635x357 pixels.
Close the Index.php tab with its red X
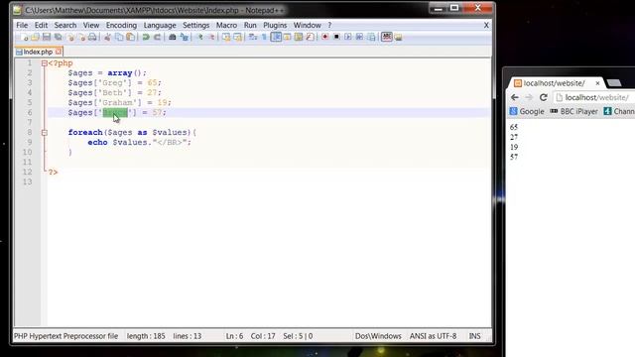(x=59, y=52)
